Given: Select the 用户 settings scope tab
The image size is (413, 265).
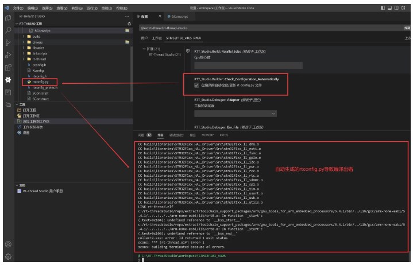Looking at the screenshot, I should click(144, 38).
